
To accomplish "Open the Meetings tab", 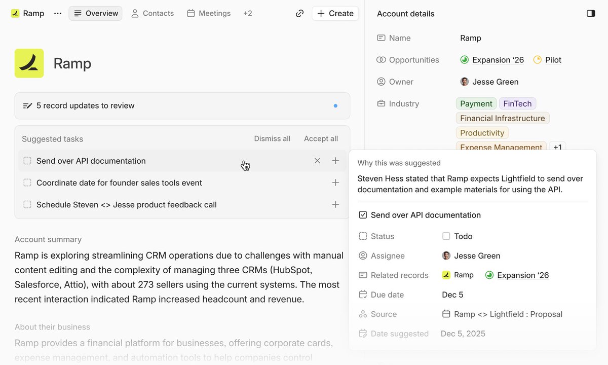I will click(209, 13).
